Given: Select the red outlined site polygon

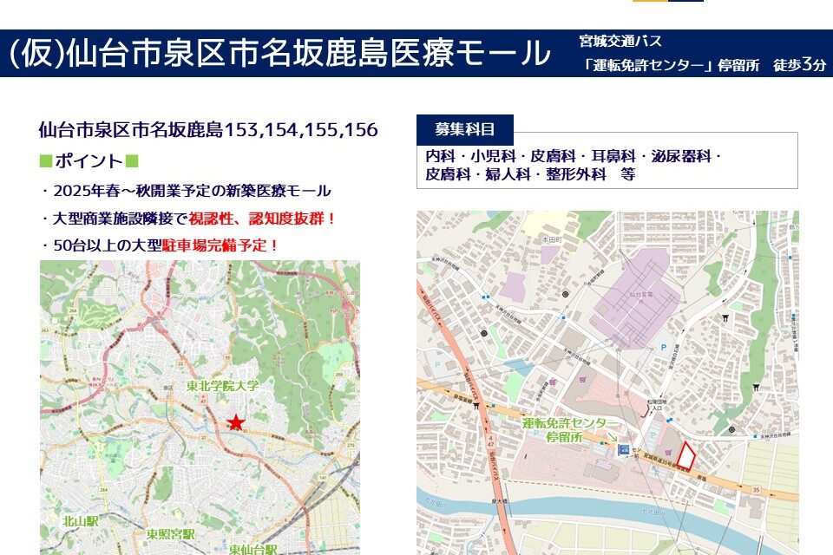Looking at the screenshot, I should pyautogui.click(x=685, y=455).
